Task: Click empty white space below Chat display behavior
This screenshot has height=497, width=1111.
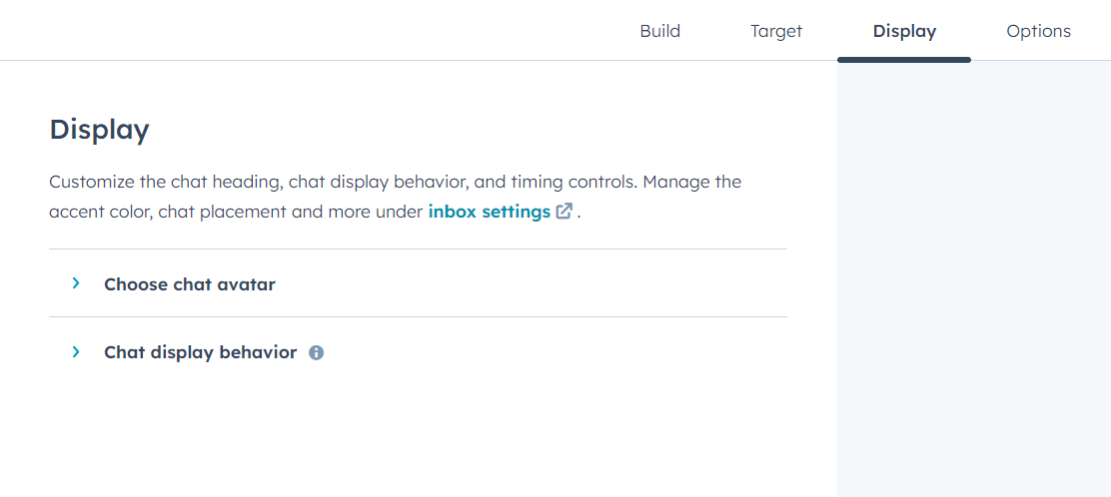Action: point(400,439)
